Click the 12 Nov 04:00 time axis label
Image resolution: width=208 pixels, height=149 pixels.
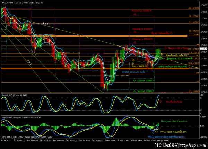(137, 141)
